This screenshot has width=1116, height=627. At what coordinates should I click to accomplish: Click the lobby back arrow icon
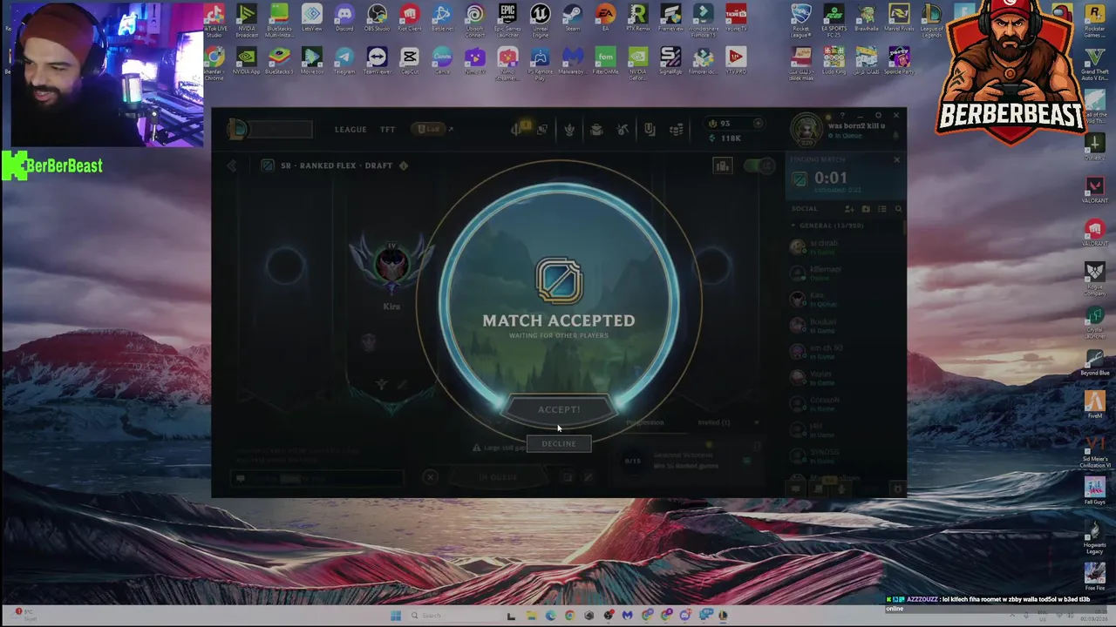(232, 165)
